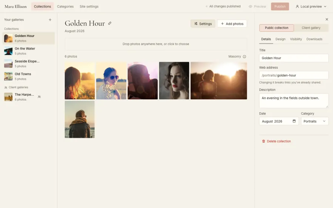Click the Preview eye icon
The height and width of the screenshot is (208, 333).
[x=250, y=7]
